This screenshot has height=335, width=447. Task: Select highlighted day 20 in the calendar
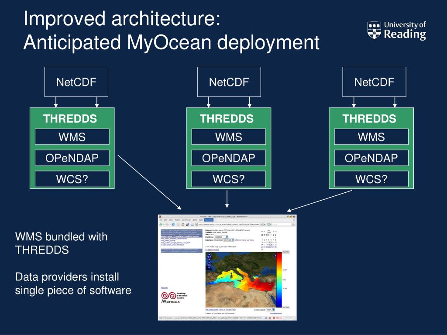click(271, 245)
